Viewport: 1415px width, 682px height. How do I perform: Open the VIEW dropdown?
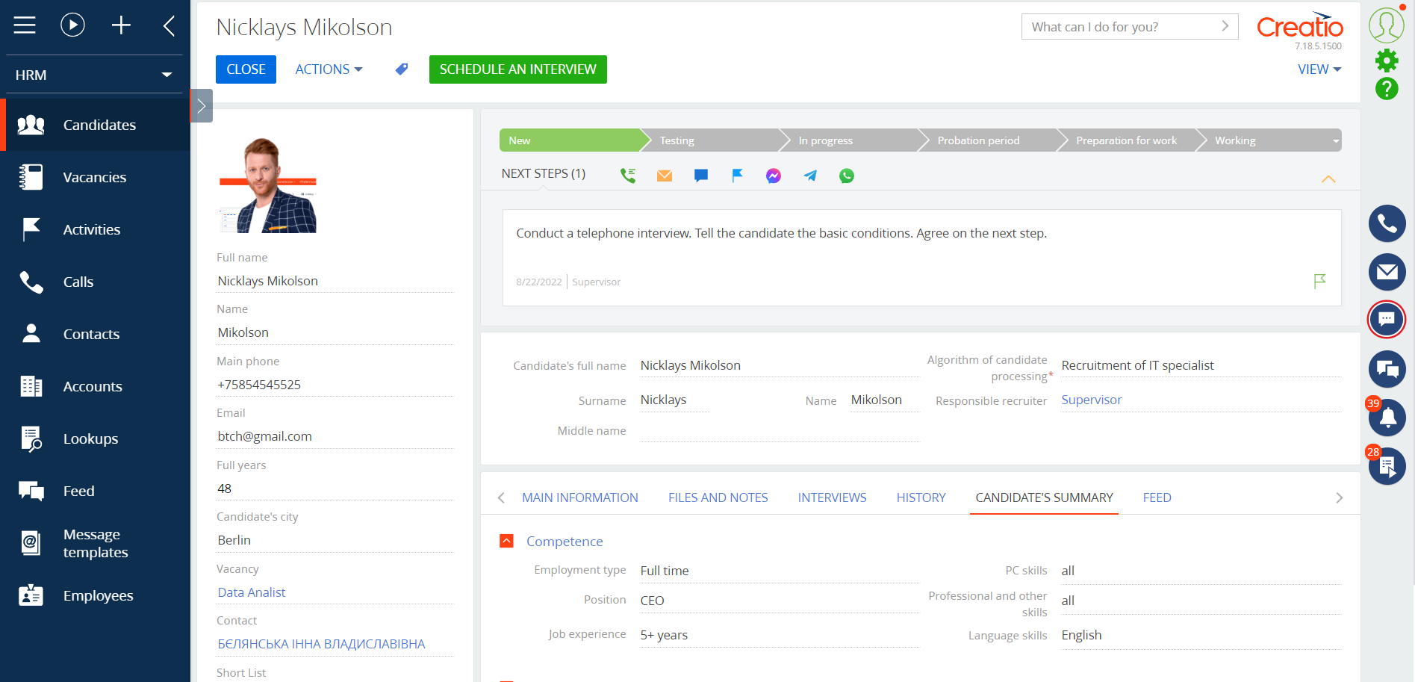[1319, 69]
